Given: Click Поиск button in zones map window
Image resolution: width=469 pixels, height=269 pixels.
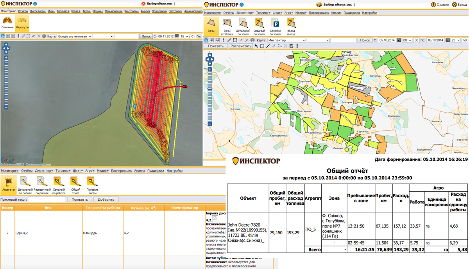Looking at the screenshot, I should click(365, 40).
